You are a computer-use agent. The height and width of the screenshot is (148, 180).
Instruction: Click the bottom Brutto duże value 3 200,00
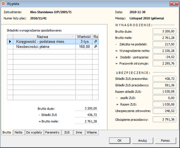[x=91, y=108]
